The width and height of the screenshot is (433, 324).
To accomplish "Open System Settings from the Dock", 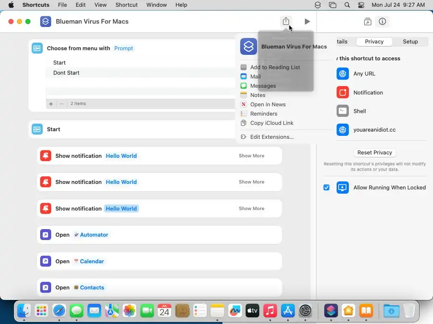I will (x=305, y=311).
